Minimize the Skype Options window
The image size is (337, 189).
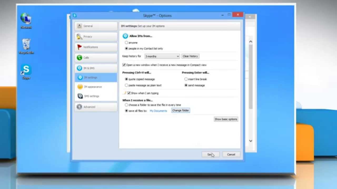click(x=223, y=15)
